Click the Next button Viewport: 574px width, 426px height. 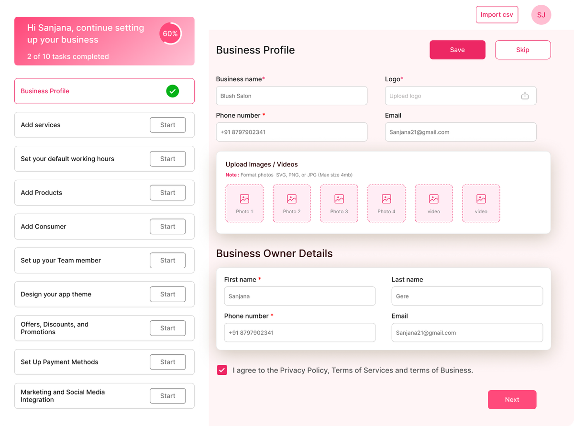pyautogui.click(x=512, y=400)
